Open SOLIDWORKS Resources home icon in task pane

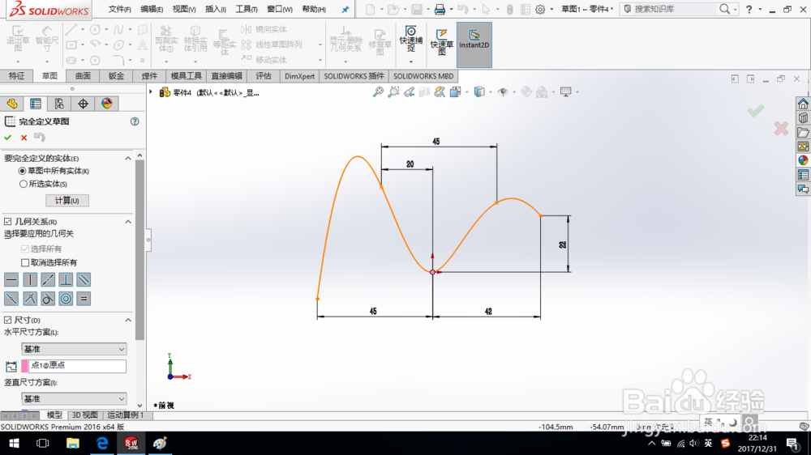(803, 104)
